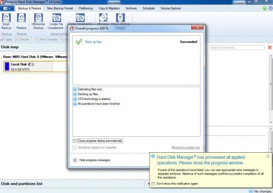Image resolution: width=273 pixels, height=193 pixels.
Task: Open the Partitioning tab
Action: click(86, 8)
